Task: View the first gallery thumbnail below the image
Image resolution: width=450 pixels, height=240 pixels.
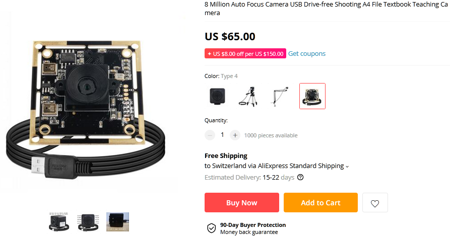Action: click(x=60, y=222)
